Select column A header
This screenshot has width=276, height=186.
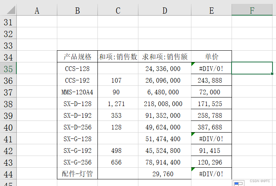tap(37, 11)
